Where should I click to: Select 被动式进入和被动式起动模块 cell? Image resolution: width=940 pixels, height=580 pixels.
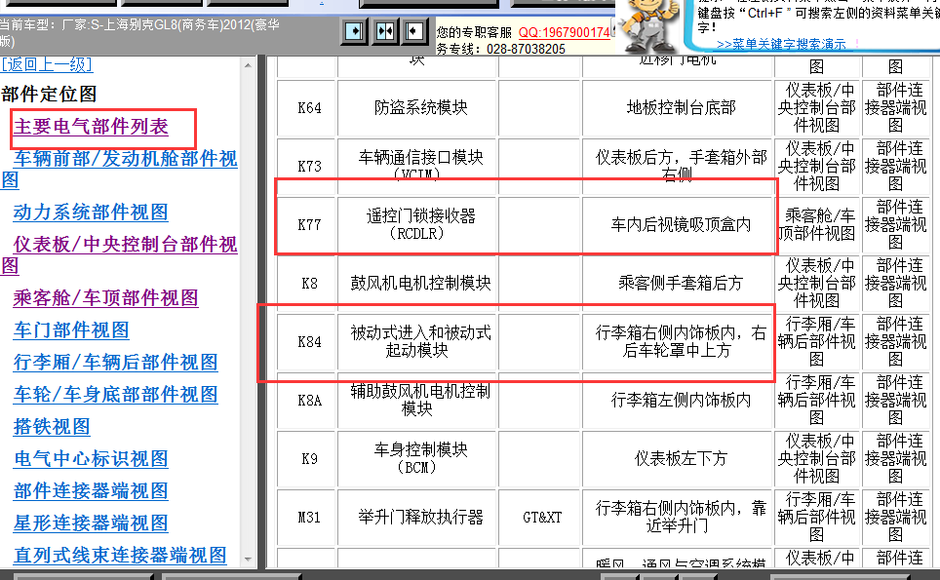[x=418, y=341]
